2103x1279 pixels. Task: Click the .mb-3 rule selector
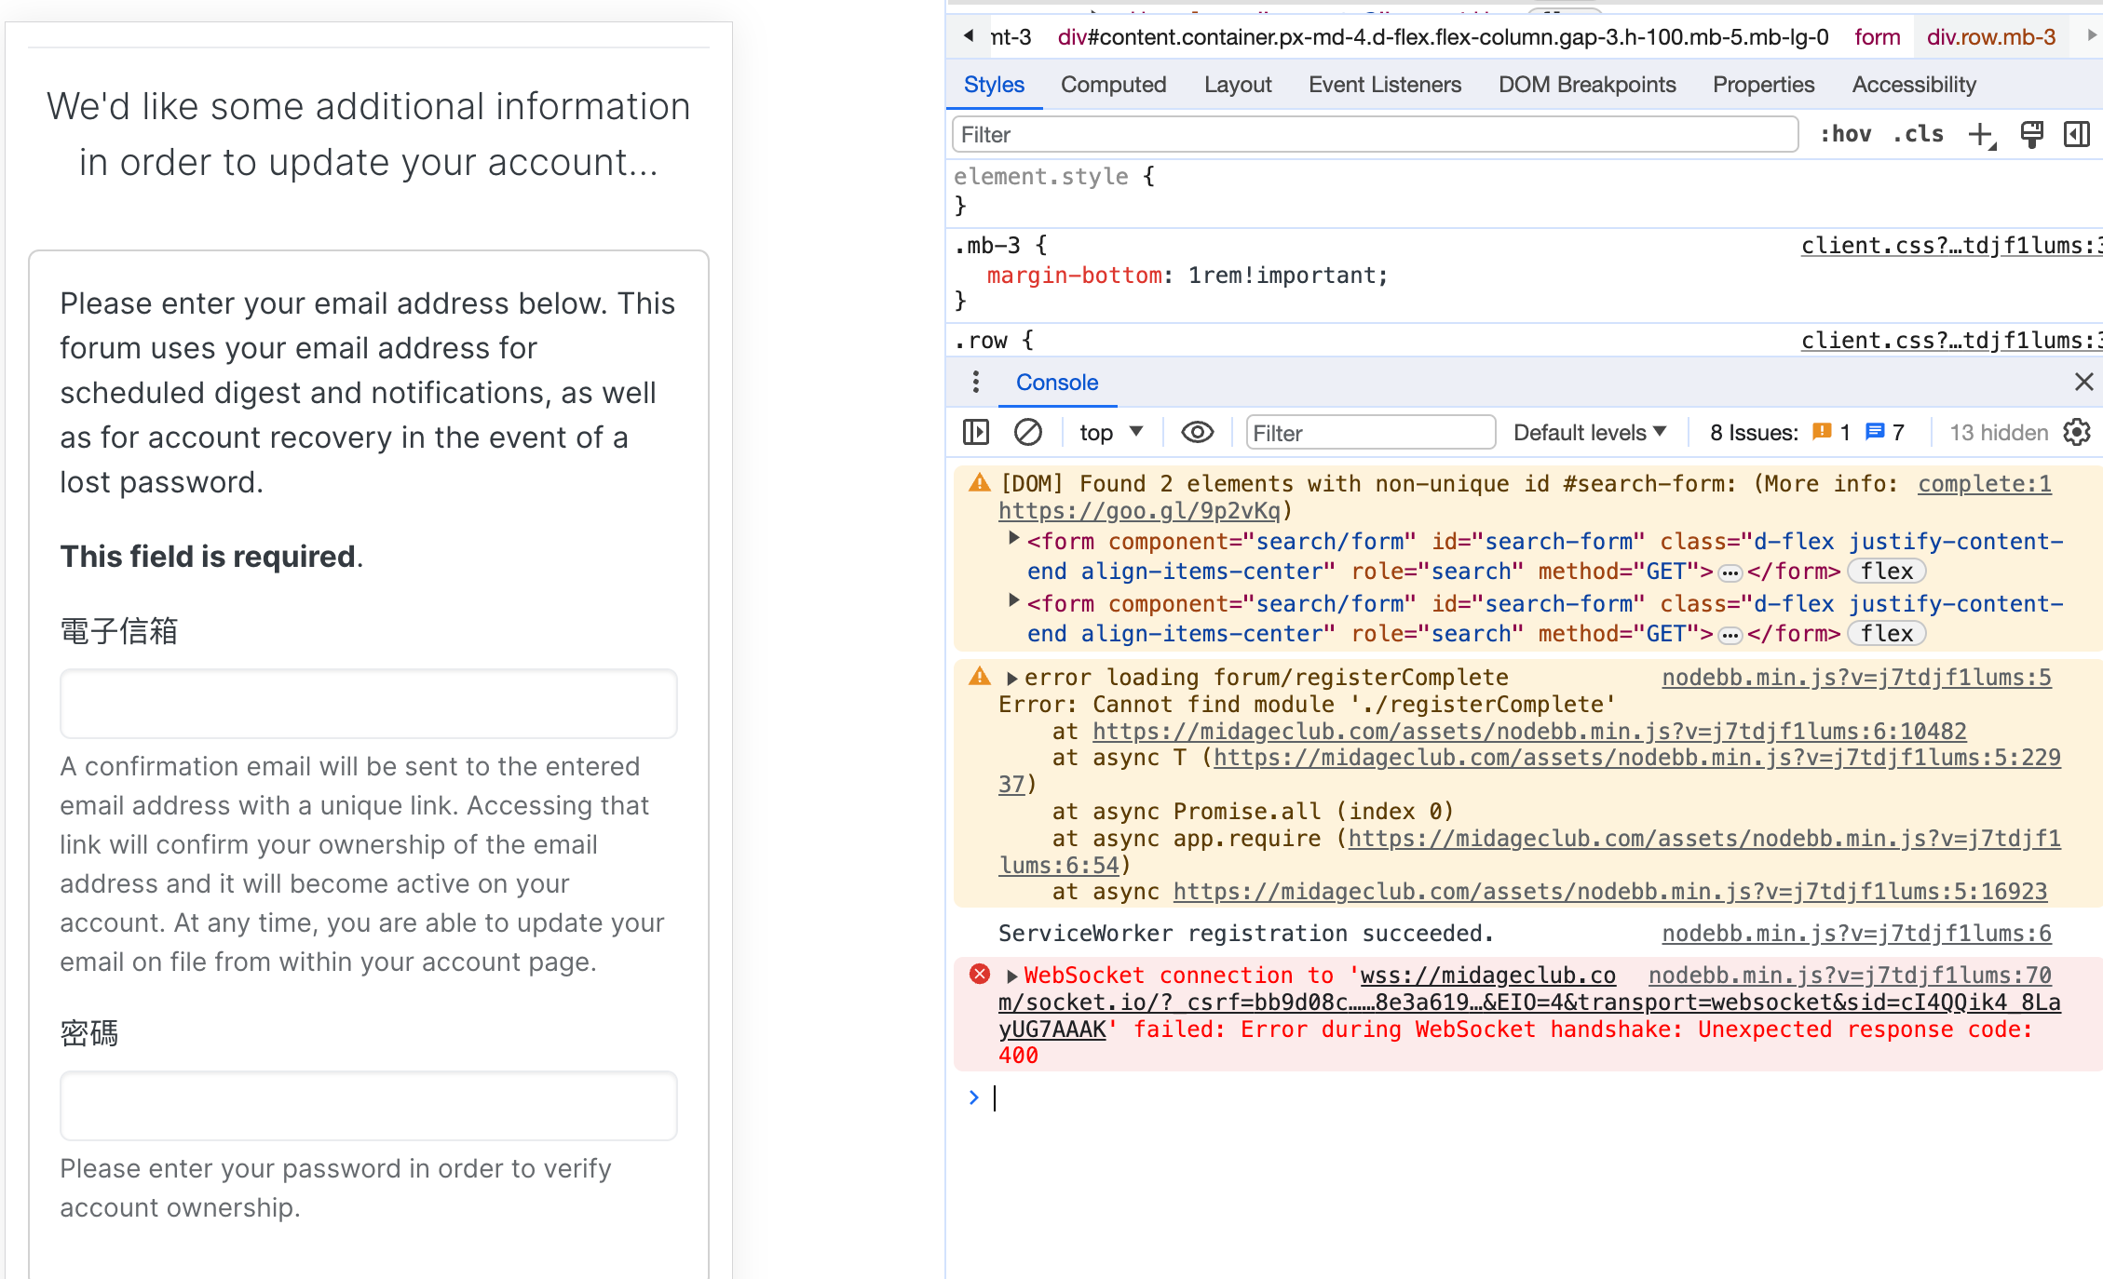coord(987,246)
